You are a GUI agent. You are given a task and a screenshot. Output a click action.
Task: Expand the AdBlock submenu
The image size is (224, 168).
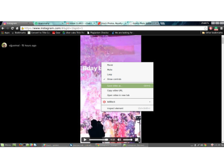coord(127,102)
